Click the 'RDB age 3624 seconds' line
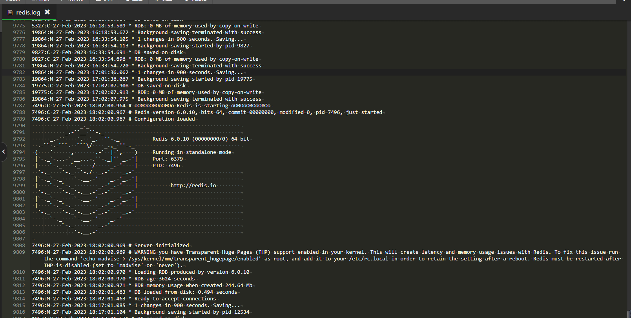This screenshot has width=631, height=318. tap(113, 279)
